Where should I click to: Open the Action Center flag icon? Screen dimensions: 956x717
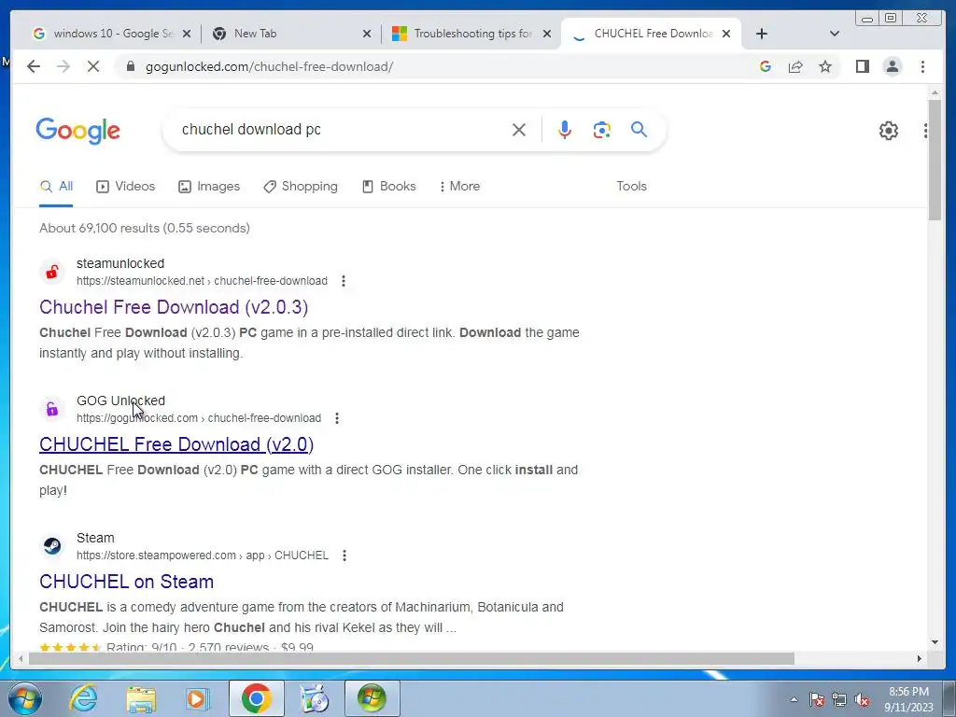816,699
